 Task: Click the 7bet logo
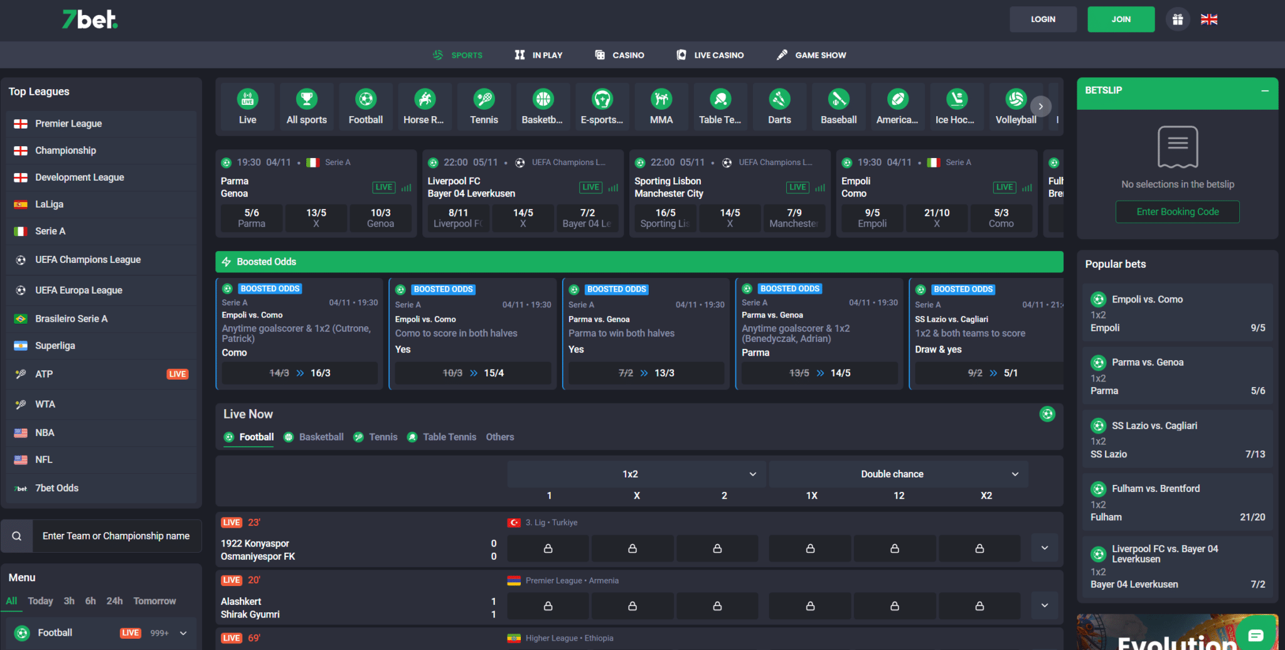90,19
